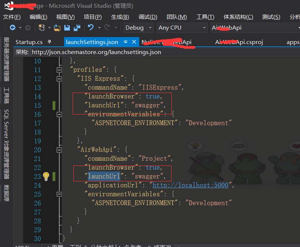This screenshot has width=300, height=247.
Task: Click "Project" value on line 21
Action: tap(154, 158)
